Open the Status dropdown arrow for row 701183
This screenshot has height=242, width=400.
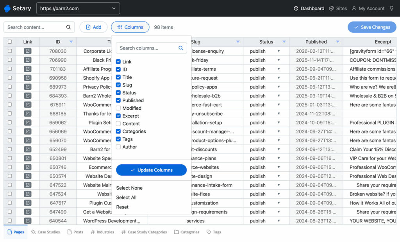[x=279, y=69]
